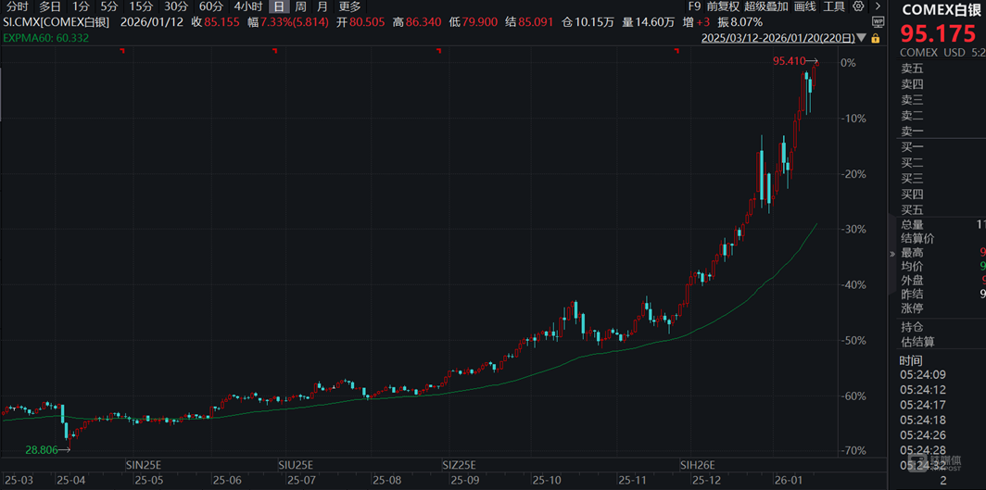Select the 60分 minute period tab
This screenshot has height=490, width=986.
pos(211,6)
